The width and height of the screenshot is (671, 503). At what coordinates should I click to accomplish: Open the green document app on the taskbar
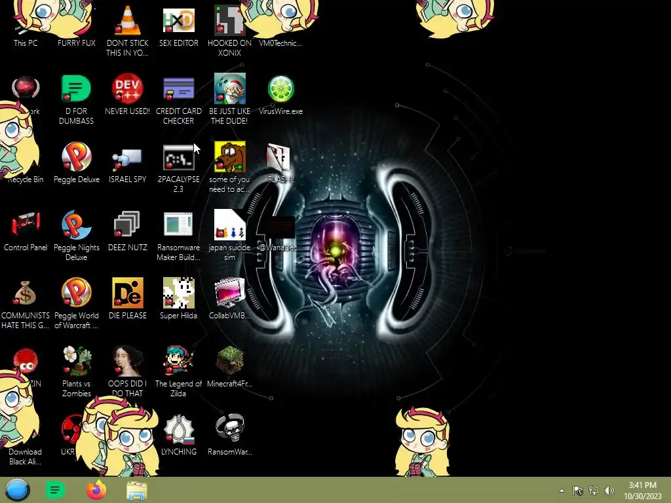coord(55,490)
